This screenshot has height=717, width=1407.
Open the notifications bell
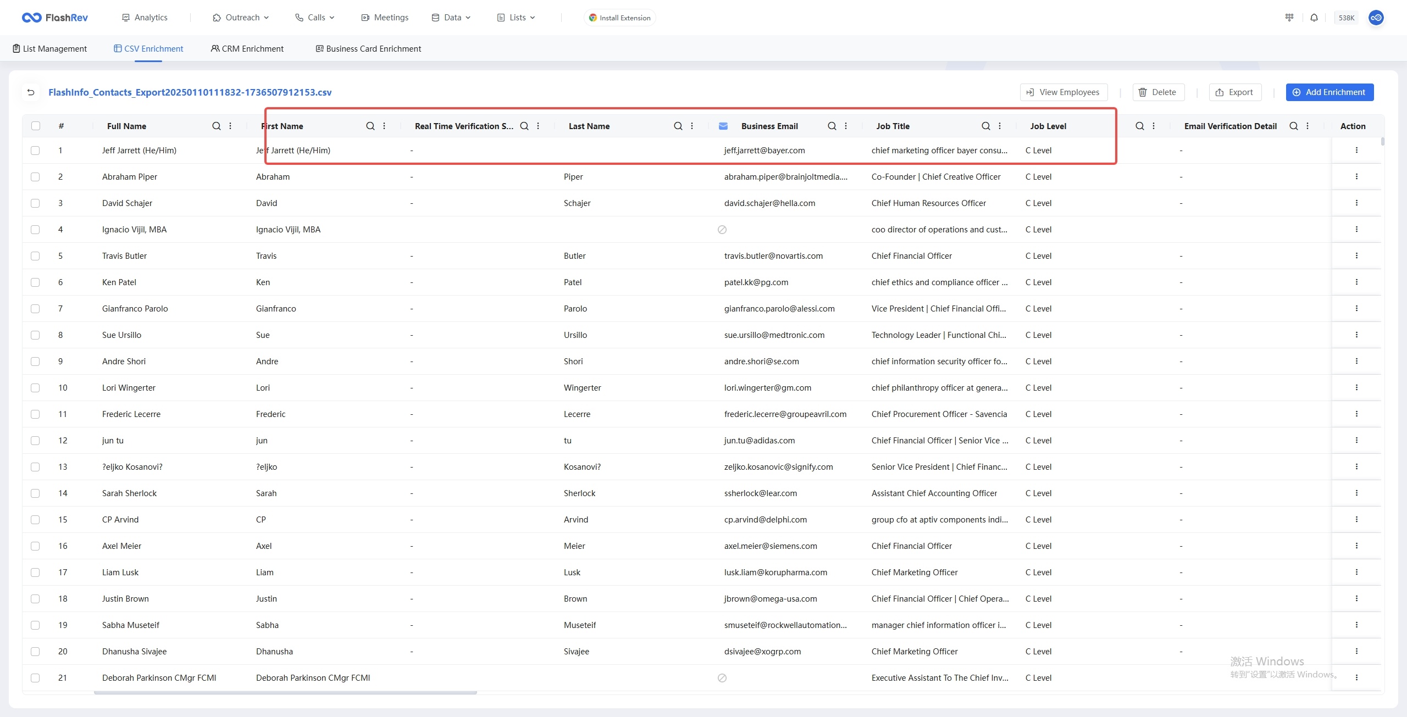(x=1314, y=18)
